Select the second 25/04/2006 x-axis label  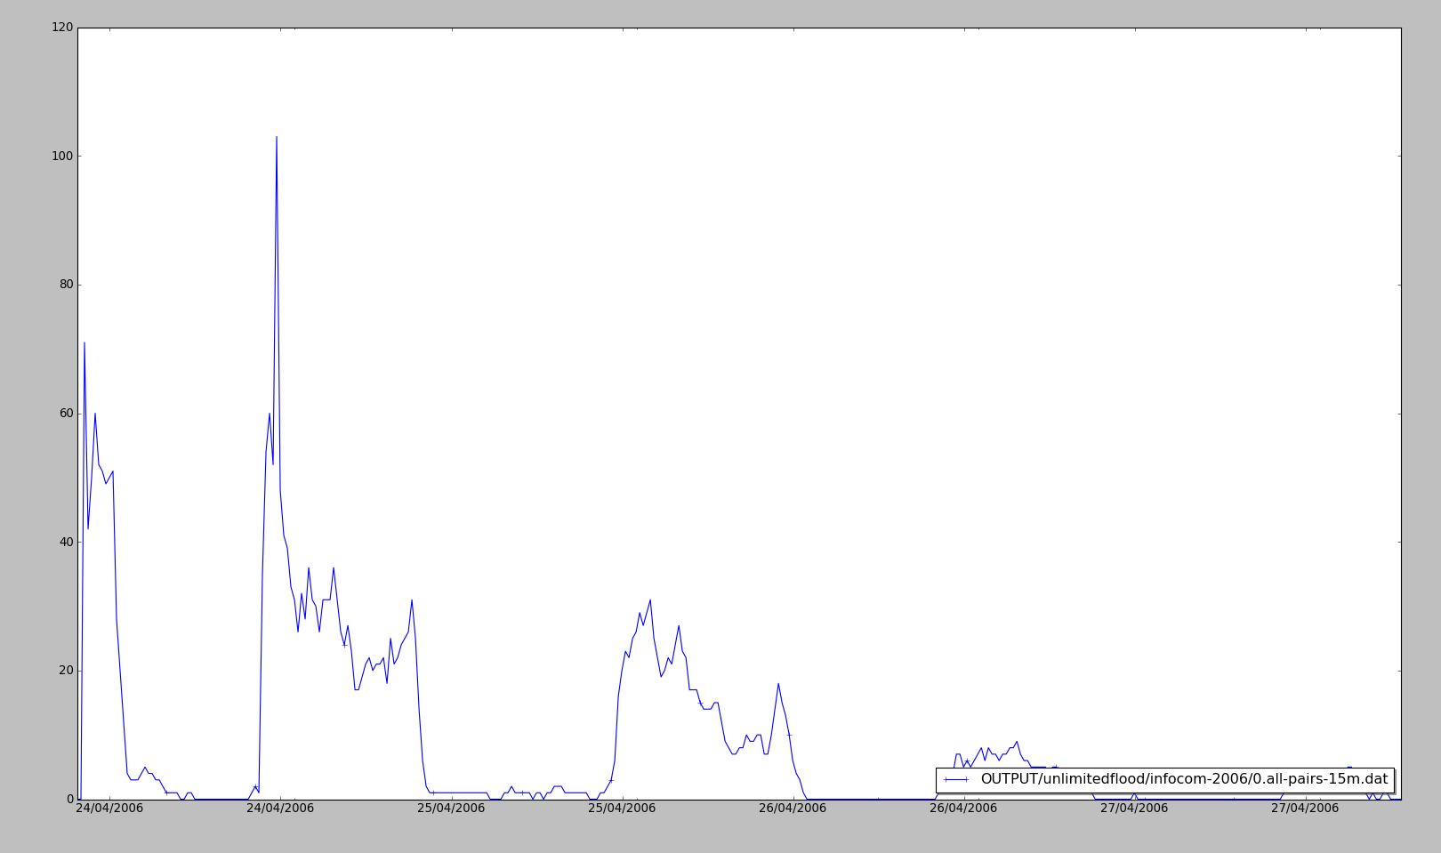coord(622,809)
